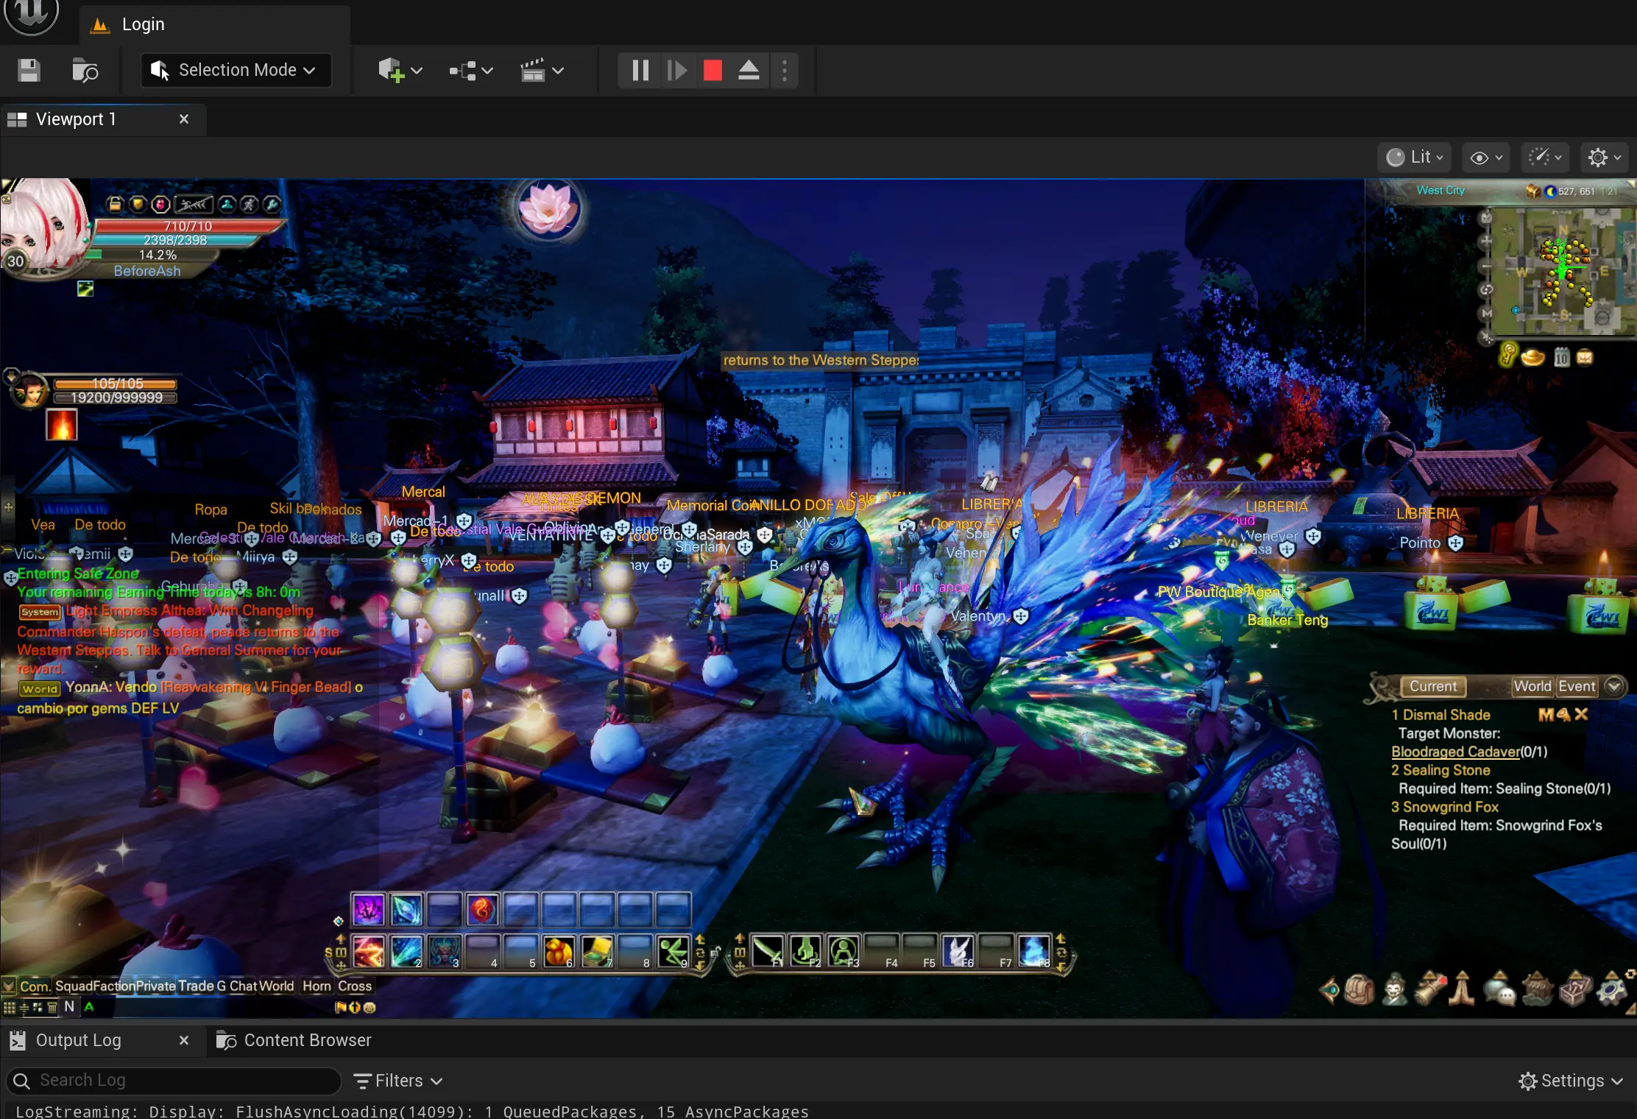Click the red HP bar showing 710/710
This screenshot has height=1119, width=1637.
point(189,226)
